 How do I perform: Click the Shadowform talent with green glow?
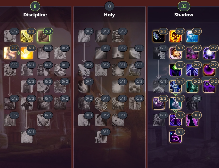coord(175,70)
